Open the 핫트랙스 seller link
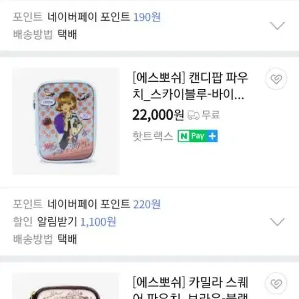Viewport: 299px width, 299px height. (153, 136)
